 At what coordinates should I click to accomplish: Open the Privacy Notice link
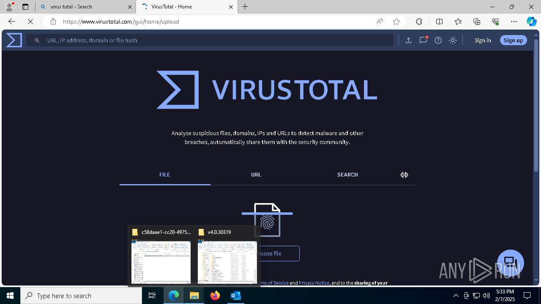(x=314, y=283)
